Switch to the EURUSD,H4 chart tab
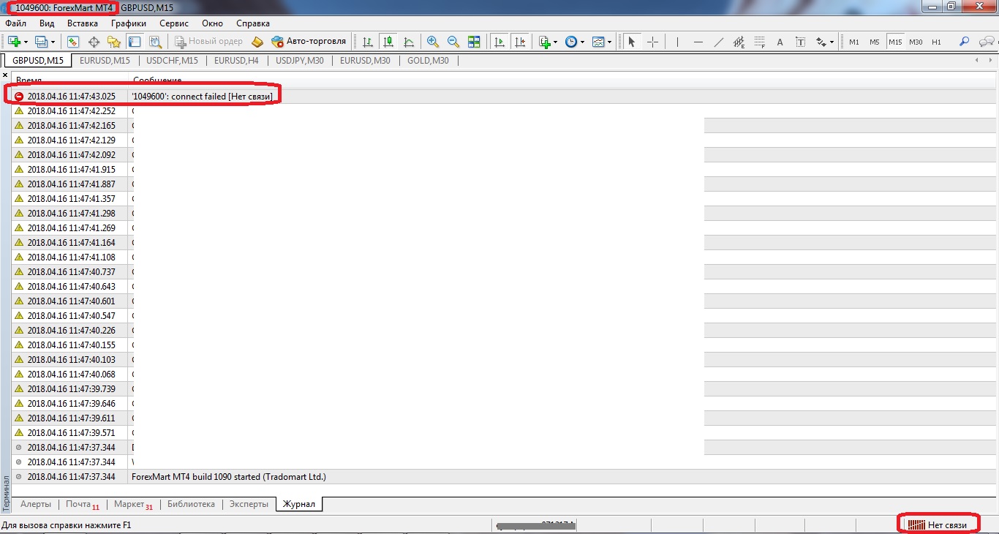The image size is (999, 534). click(x=236, y=61)
